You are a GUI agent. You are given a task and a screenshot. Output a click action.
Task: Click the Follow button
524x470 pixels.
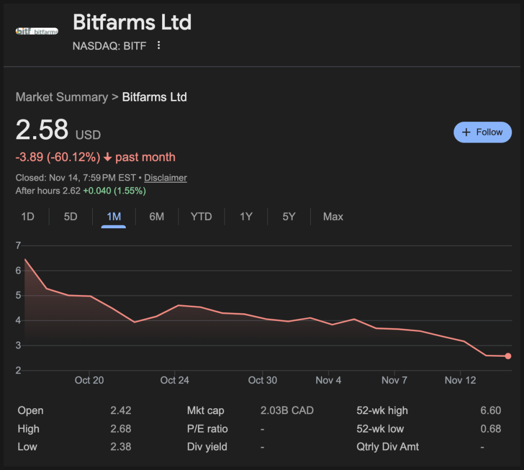482,132
